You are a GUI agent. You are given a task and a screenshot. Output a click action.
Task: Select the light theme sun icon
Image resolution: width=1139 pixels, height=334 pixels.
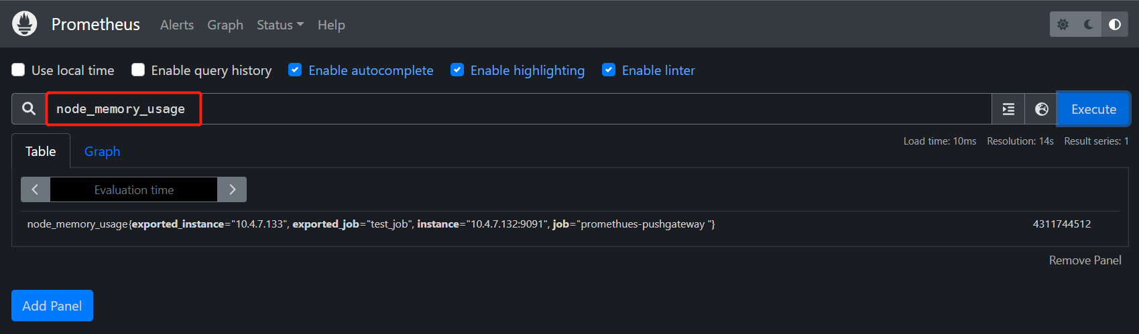click(1063, 25)
